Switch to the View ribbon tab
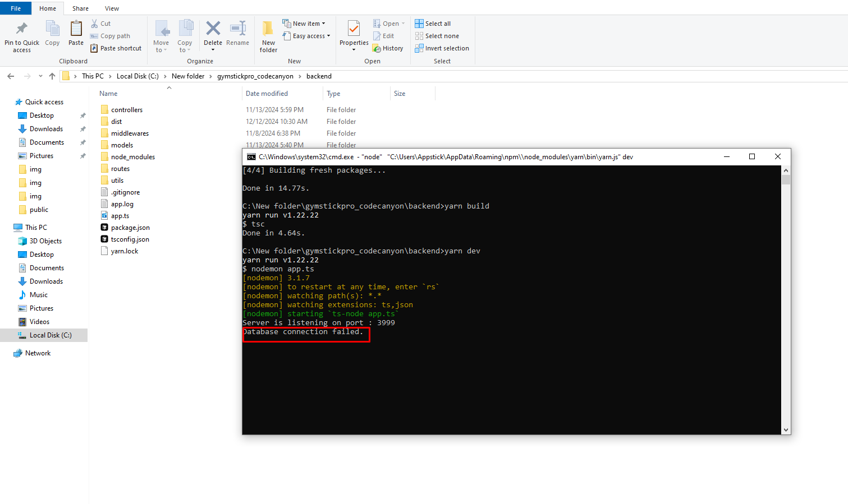The image size is (848, 504). [x=112, y=8]
